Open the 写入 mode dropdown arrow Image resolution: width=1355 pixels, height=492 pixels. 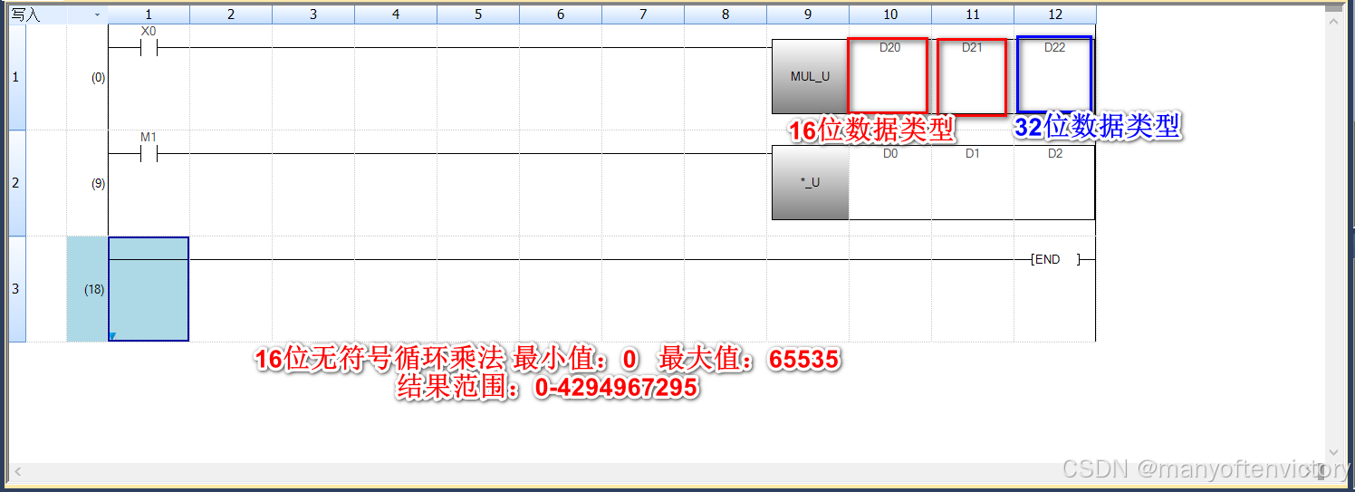pyautogui.click(x=97, y=14)
